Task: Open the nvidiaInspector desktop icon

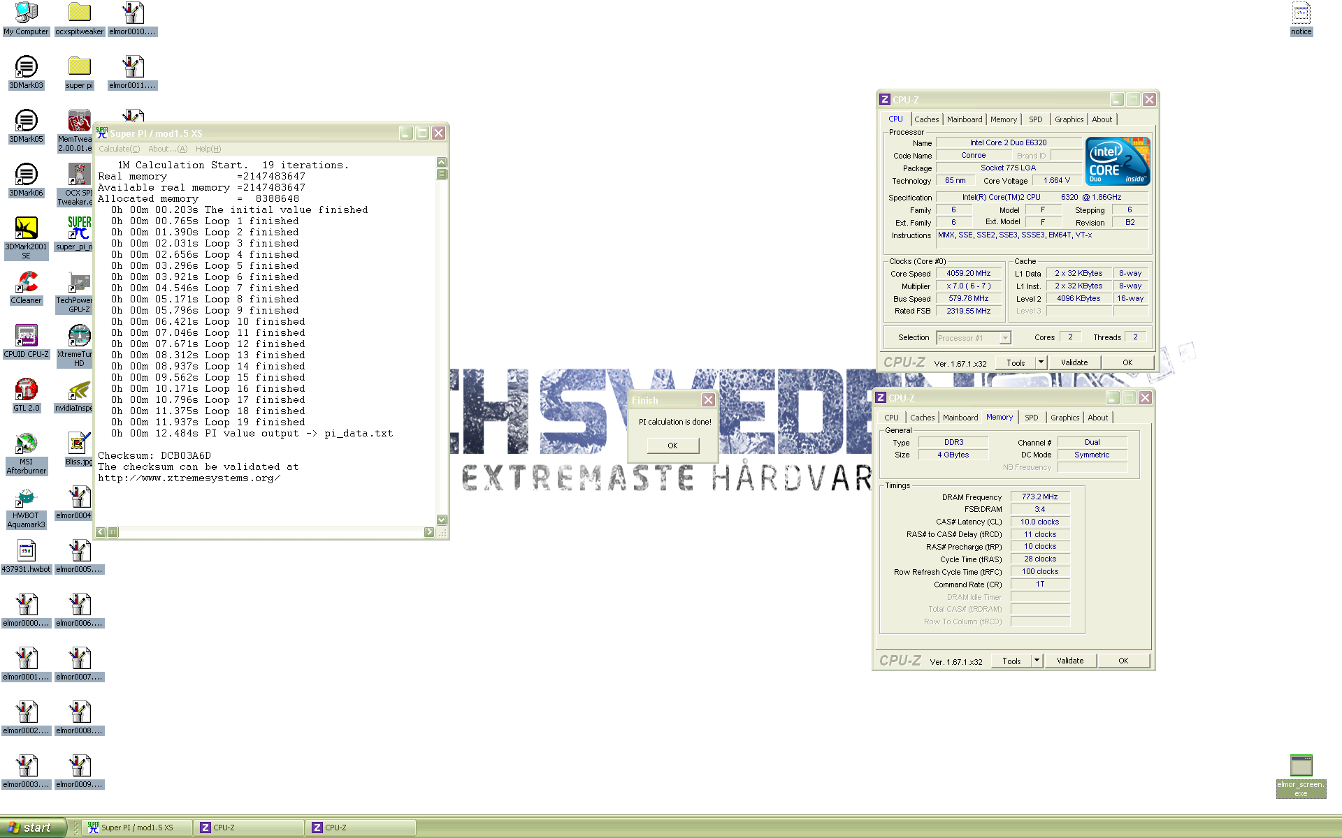Action: click(x=74, y=395)
